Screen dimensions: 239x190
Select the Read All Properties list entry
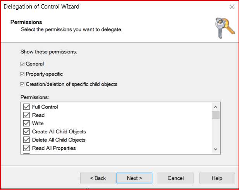pyautogui.click(x=54, y=148)
